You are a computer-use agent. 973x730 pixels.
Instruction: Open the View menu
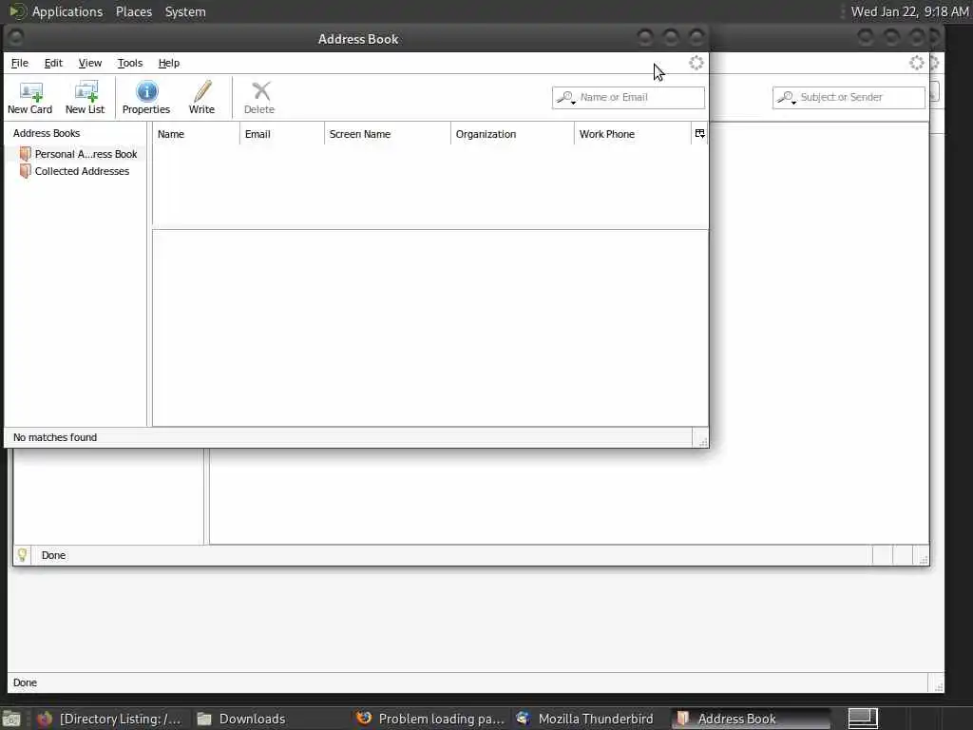[90, 63]
